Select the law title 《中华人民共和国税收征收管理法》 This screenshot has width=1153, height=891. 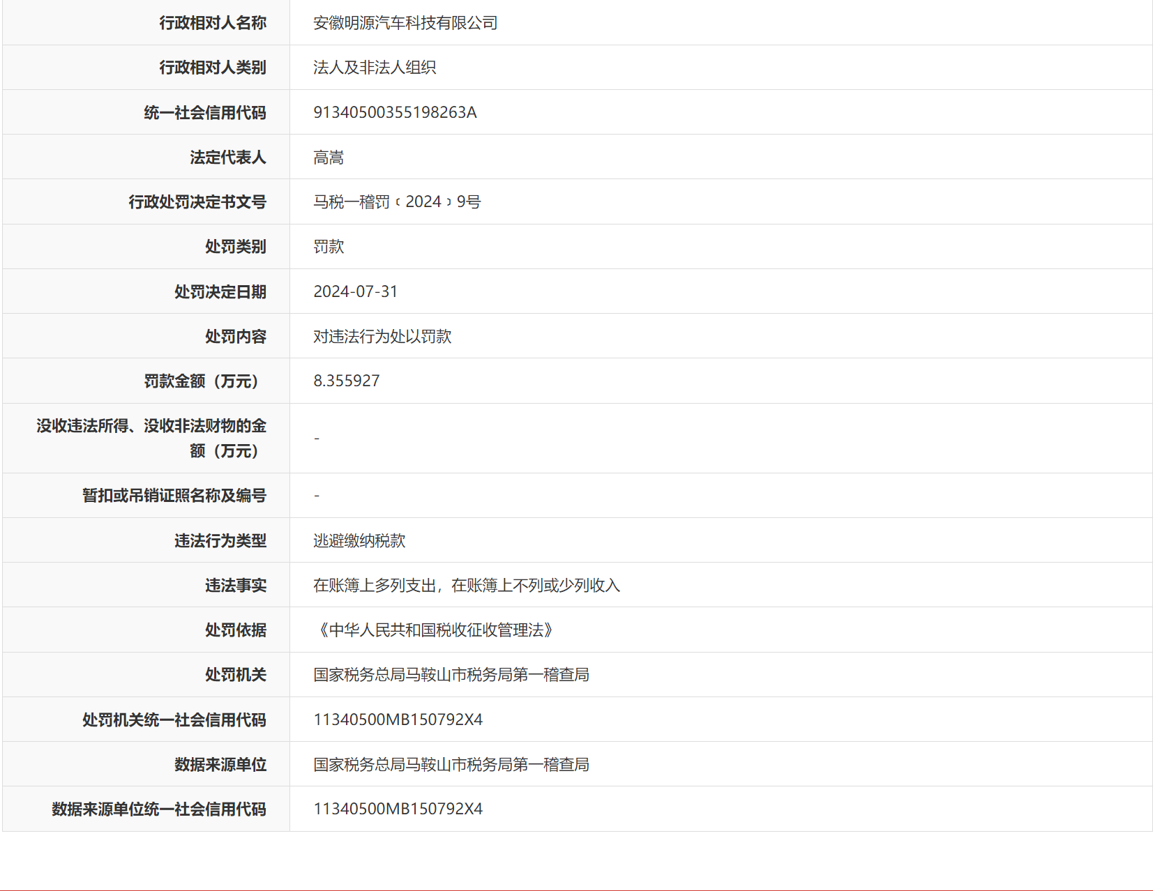point(436,630)
